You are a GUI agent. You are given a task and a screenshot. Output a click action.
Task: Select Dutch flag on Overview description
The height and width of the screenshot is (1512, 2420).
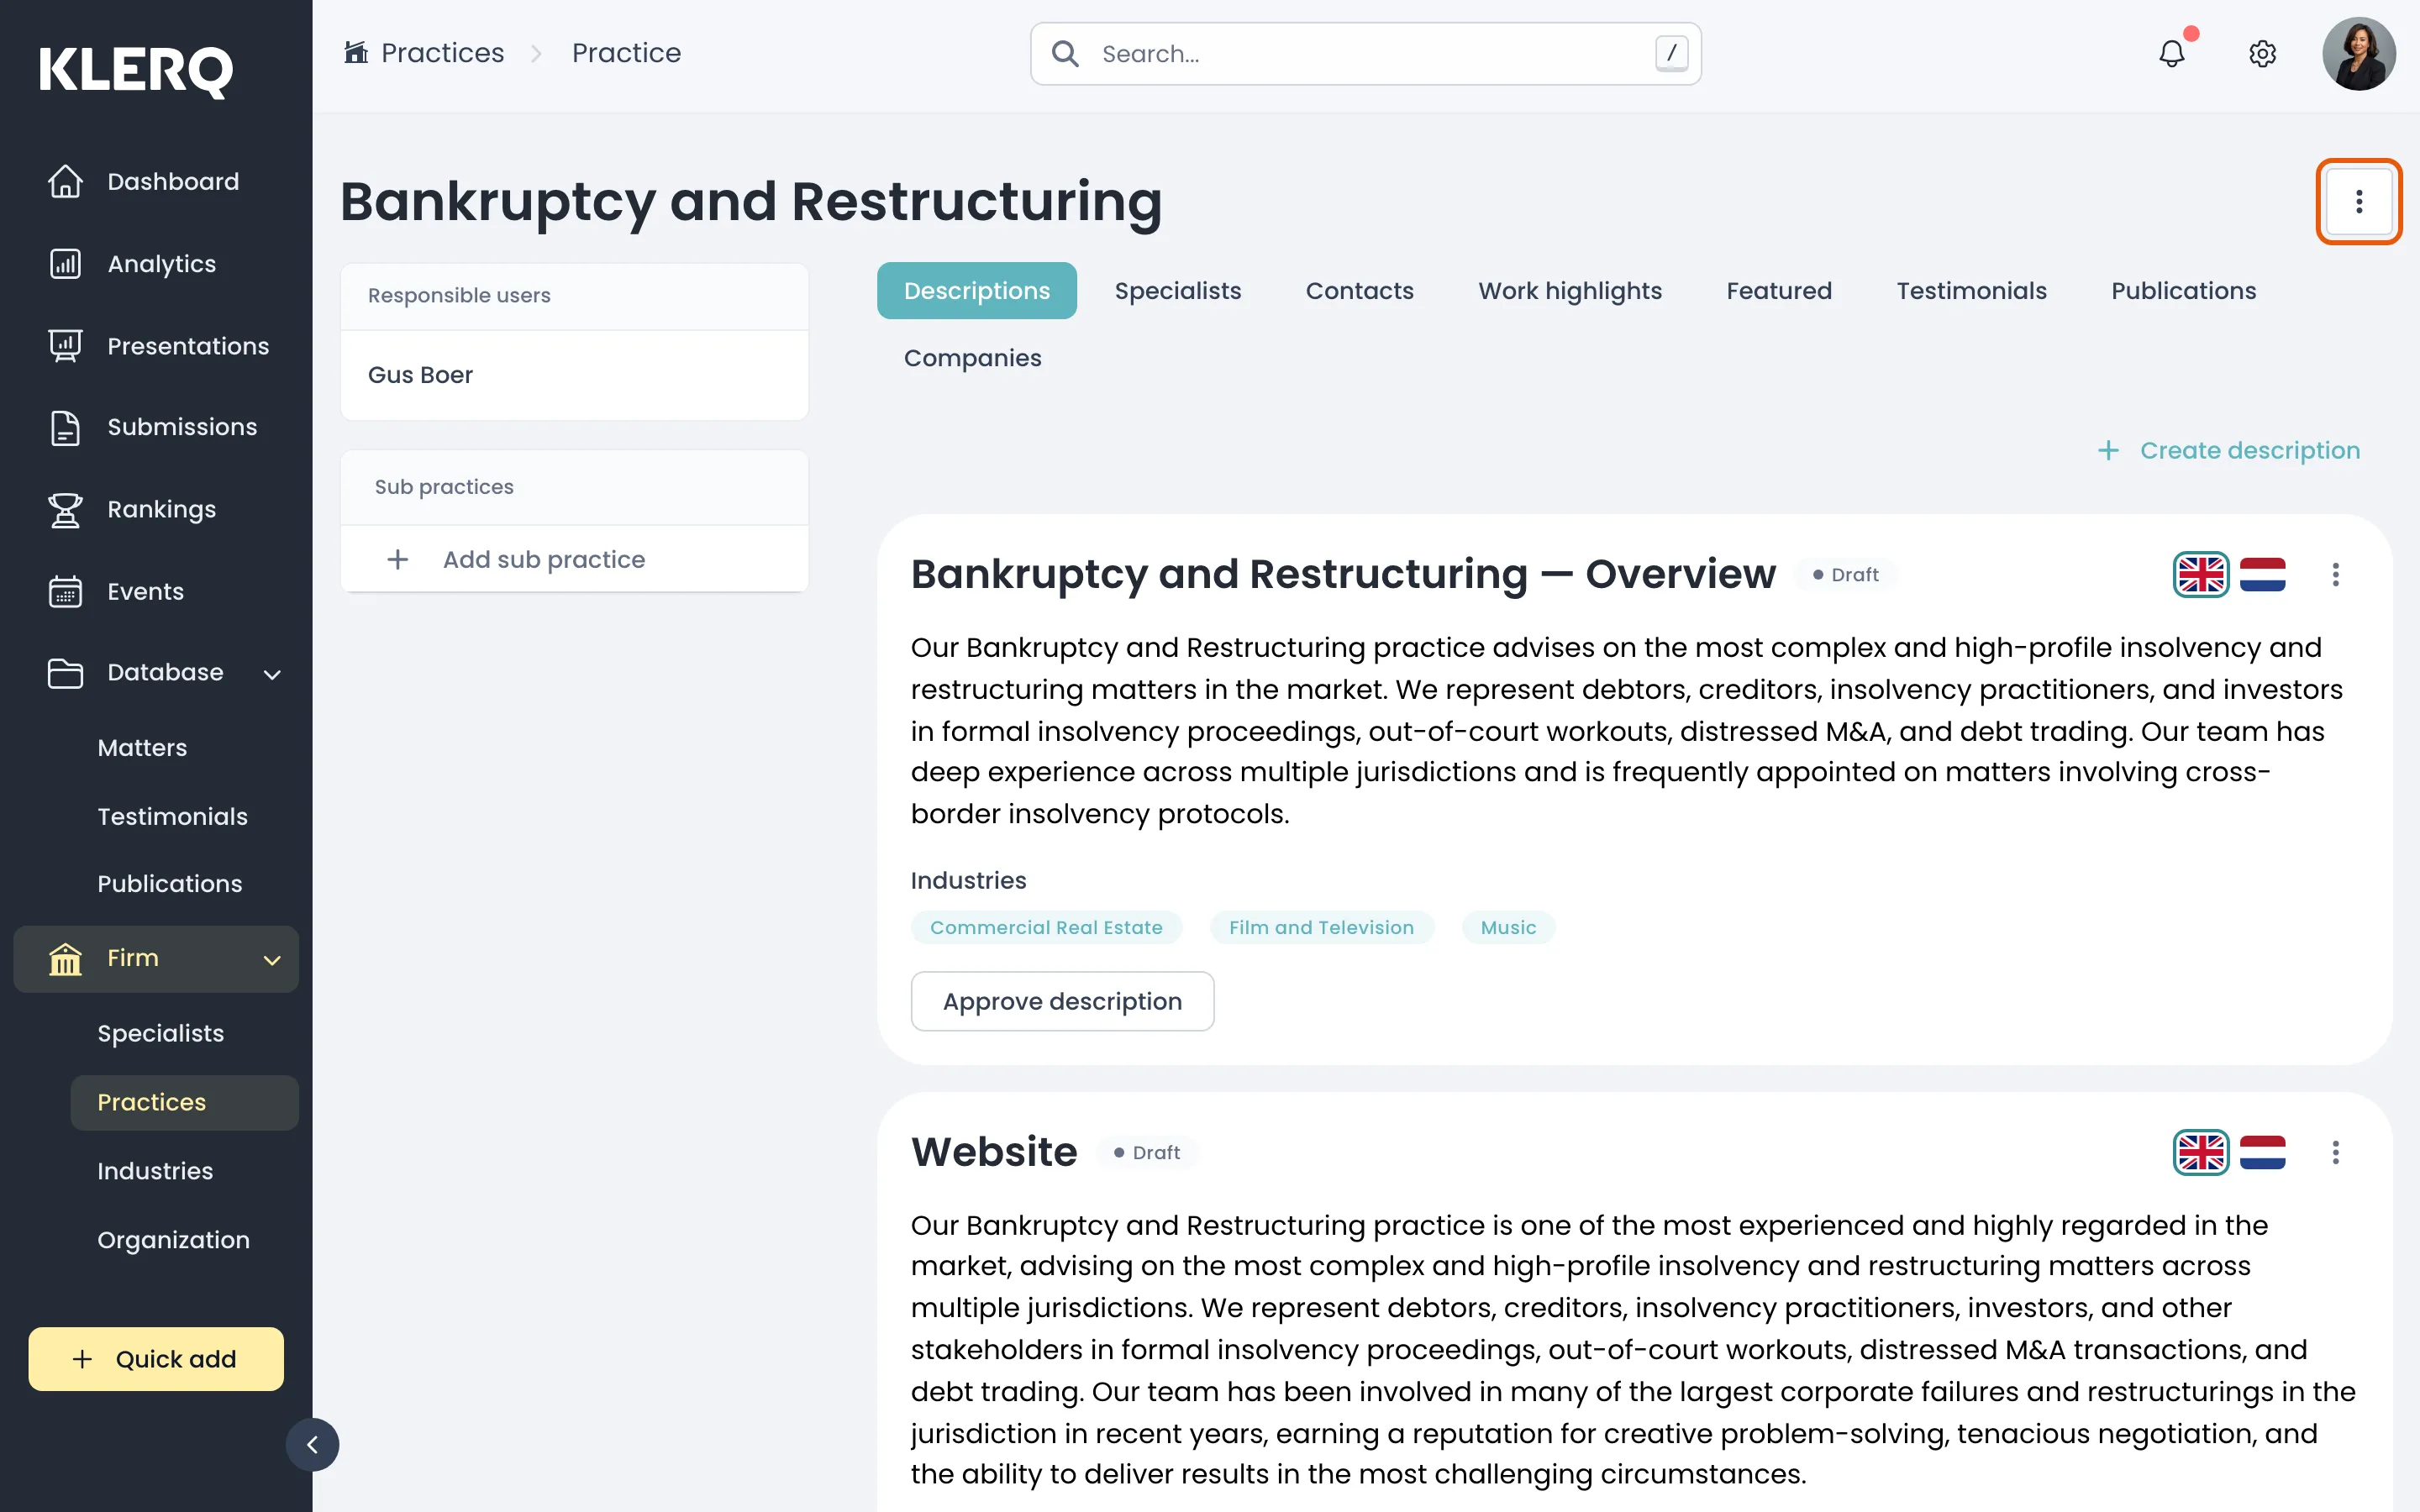[x=2262, y=575]
